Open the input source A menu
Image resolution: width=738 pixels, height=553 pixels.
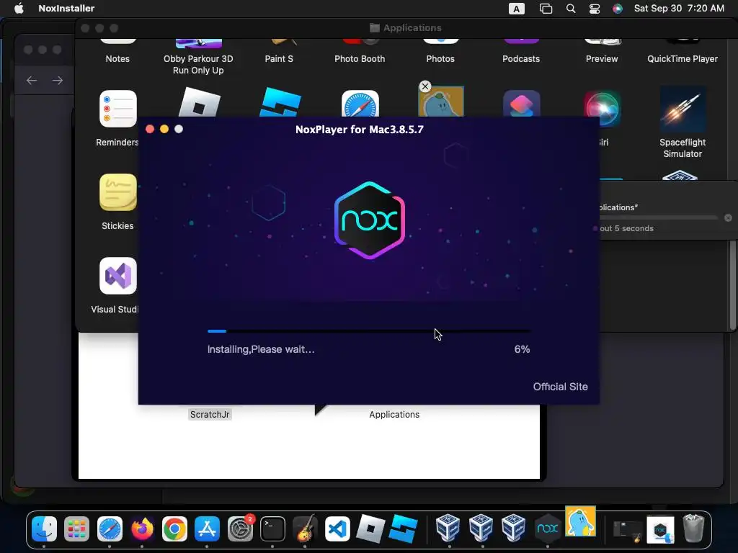tap(516, 9)
